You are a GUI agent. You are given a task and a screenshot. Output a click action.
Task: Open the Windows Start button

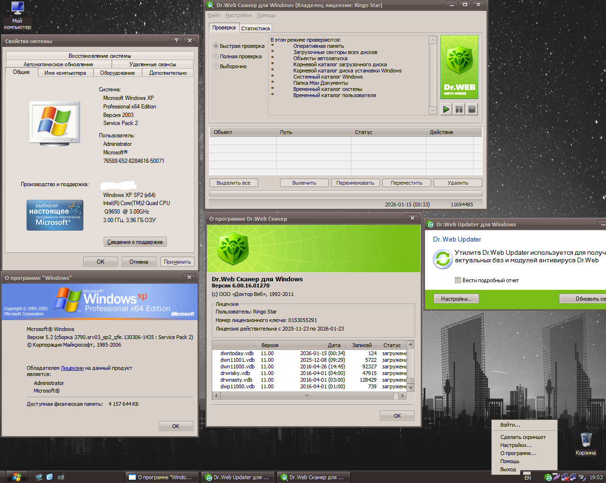pyautogui.click(x=17, y=477)
